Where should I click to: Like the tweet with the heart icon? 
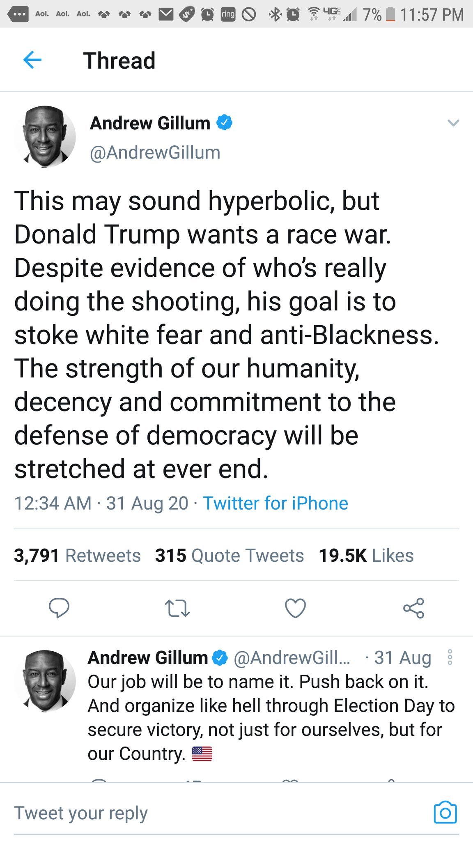(295, 608)
